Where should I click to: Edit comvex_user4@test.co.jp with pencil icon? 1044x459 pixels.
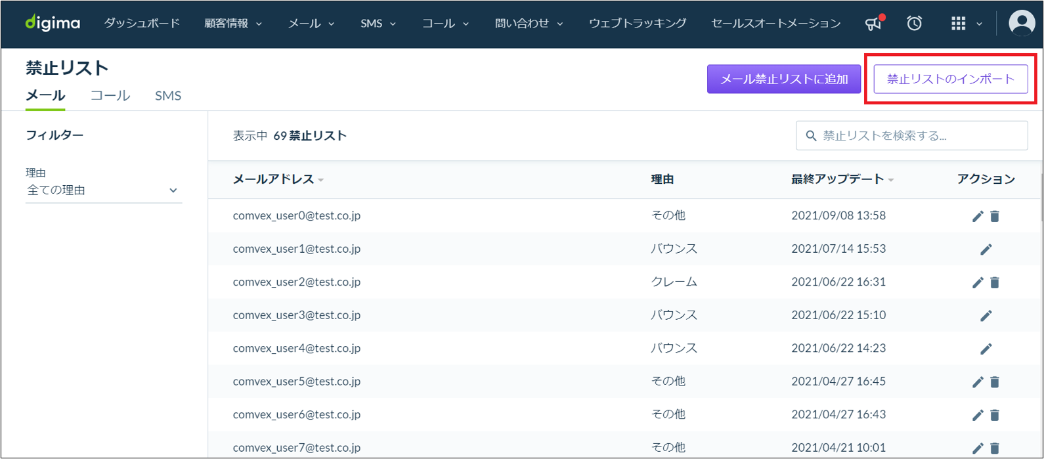(986, 349)
